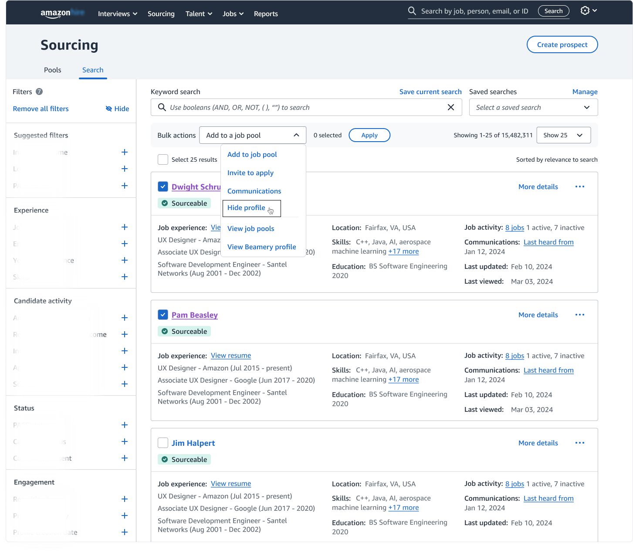Viewport: 633px width, 553px height.
Task: Click the last plus icon under Candidate activity
Action: (x=125, y=384)
